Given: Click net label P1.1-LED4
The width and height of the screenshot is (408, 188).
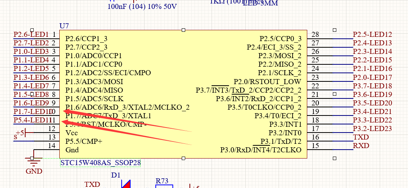Looking at the screenshot, I should tap(31, 60).
